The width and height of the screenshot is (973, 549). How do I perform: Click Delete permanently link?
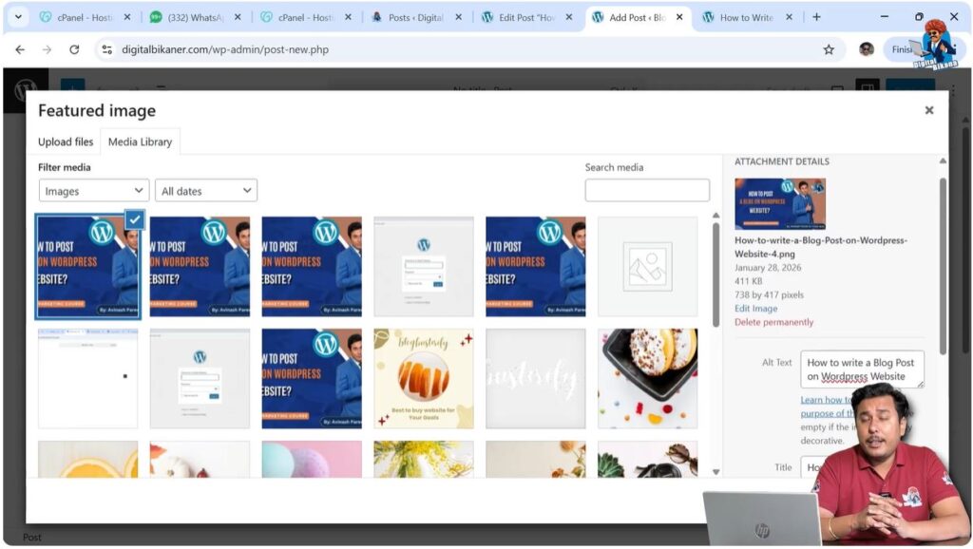773,322
